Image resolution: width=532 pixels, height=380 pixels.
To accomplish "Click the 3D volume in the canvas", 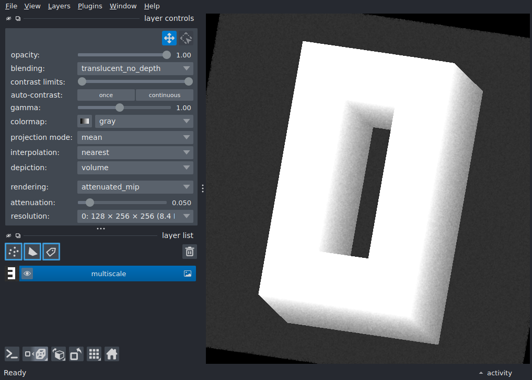I will pyautogui.click(x=370, y=193).
